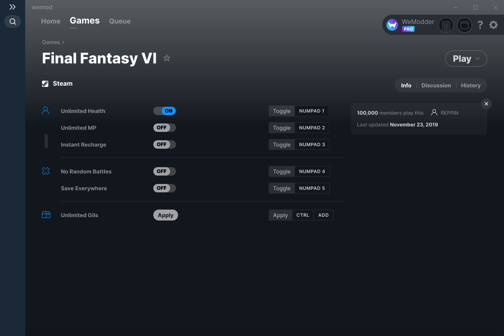Open the phone remote icon
Screen dimensions: 504x336
[446, 25]
